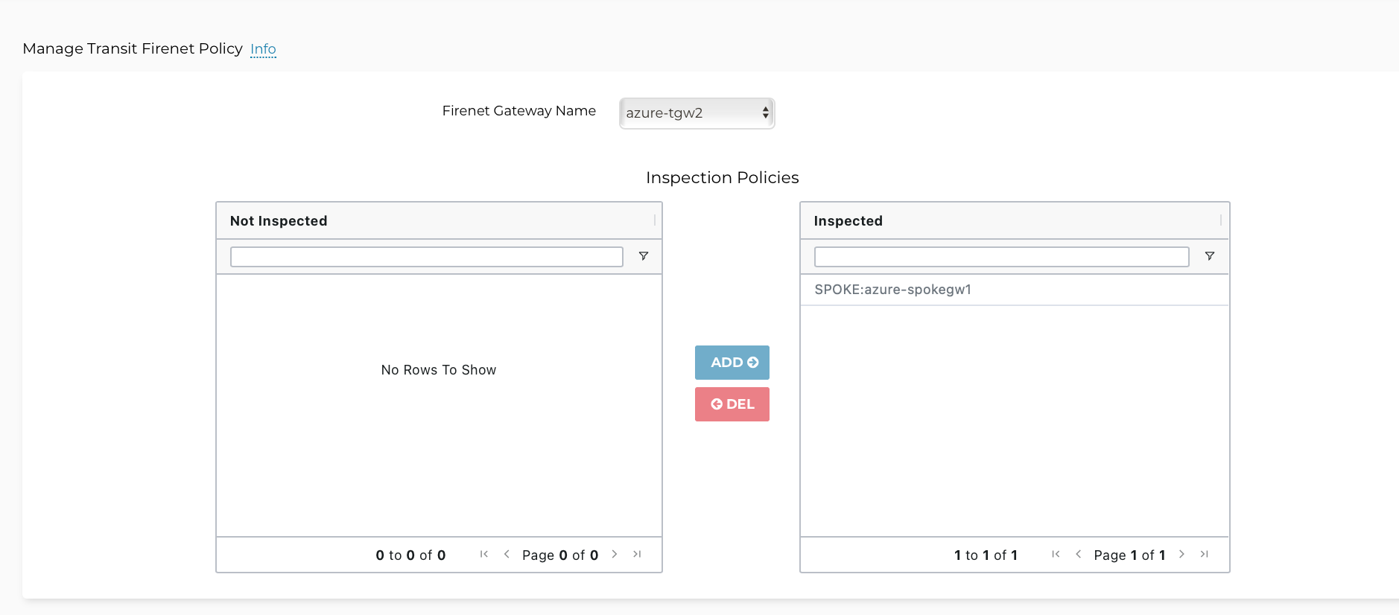
Task: Click the filter icon in Inspected panel
Action: 1210,256
